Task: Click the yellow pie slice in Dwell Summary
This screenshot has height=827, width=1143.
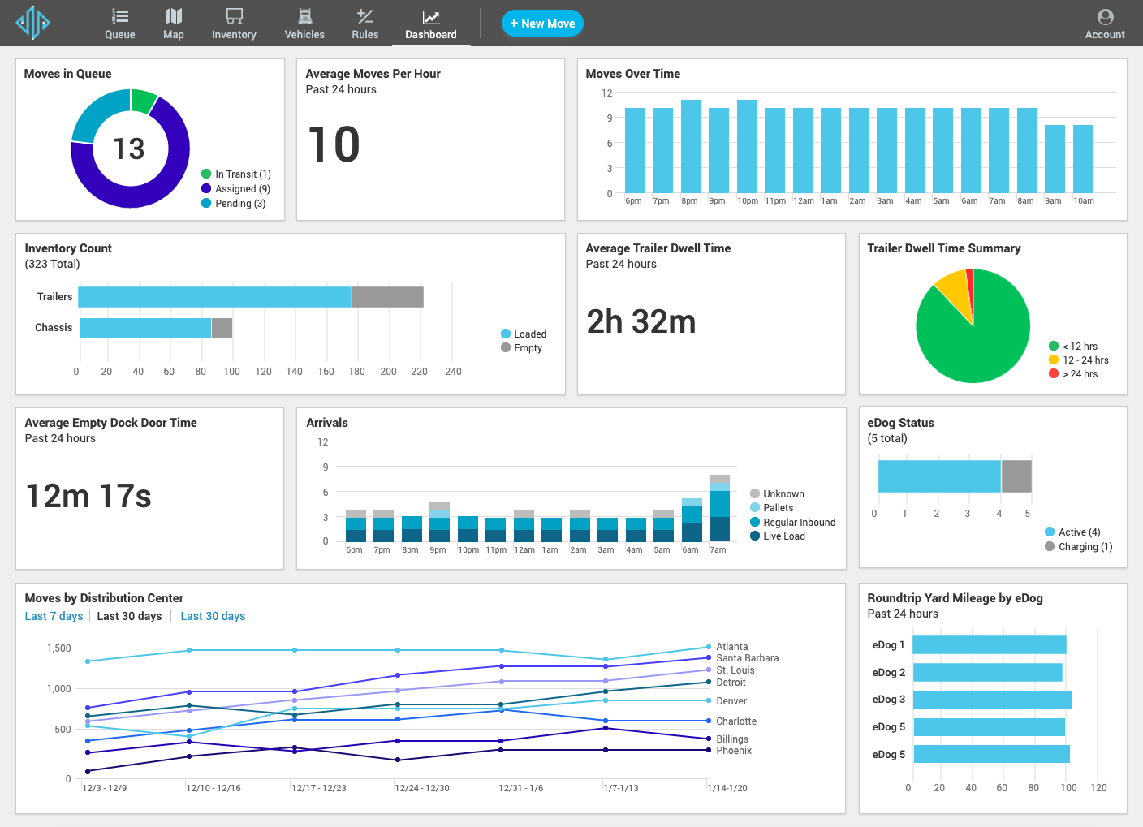Action: (955, 290)
